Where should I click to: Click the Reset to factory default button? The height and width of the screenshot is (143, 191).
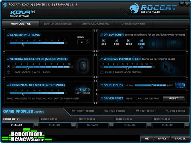(173, 99)
